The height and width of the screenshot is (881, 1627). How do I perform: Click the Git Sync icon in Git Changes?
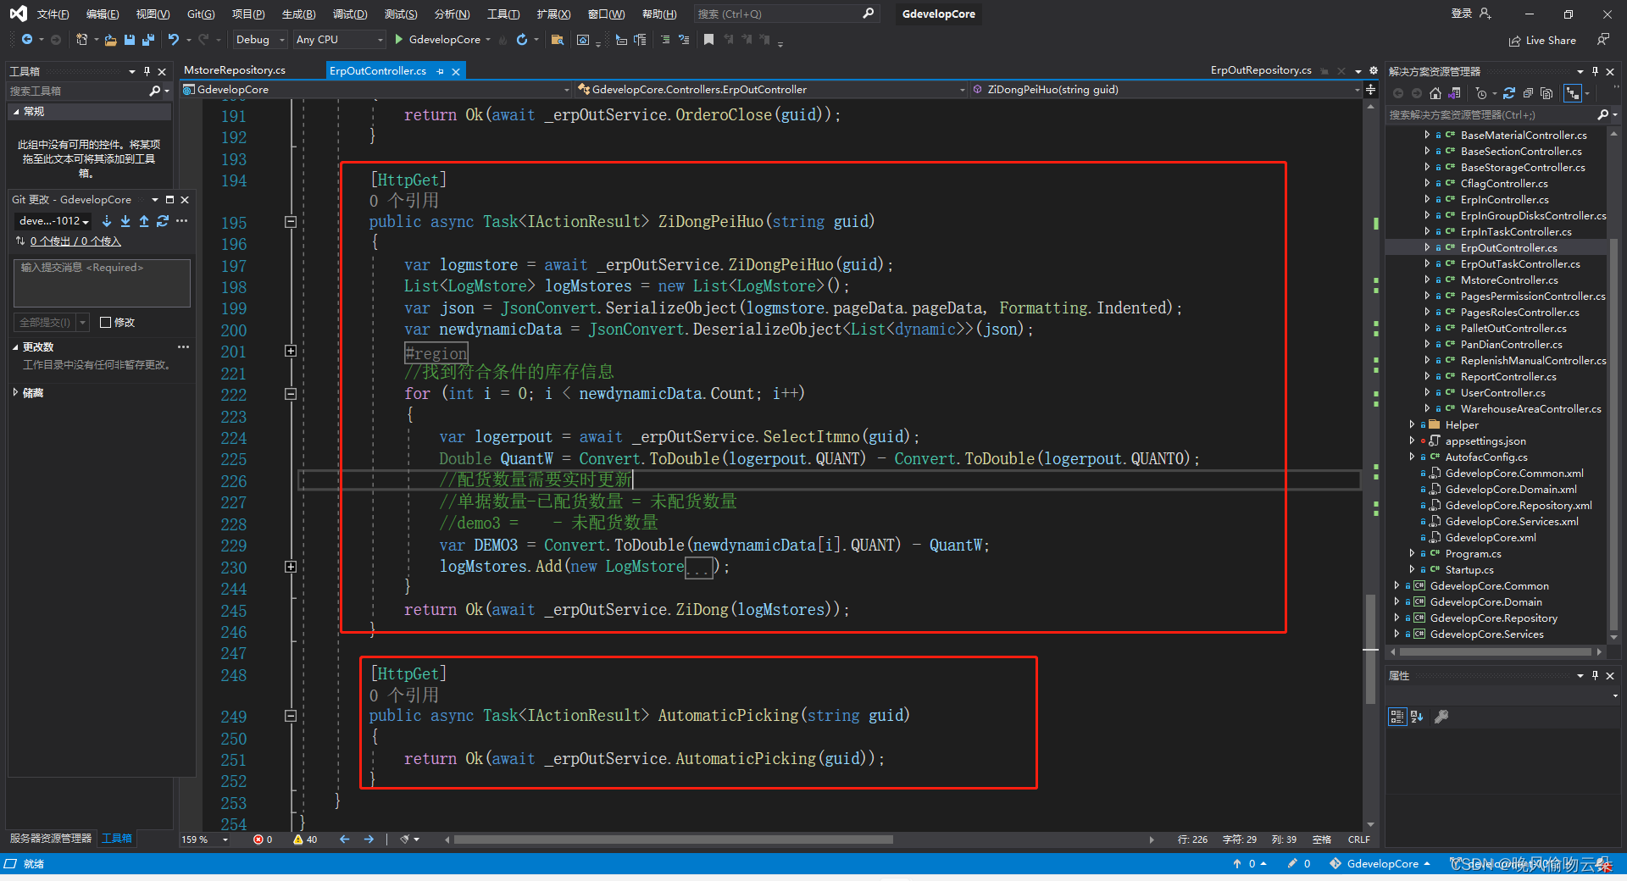[163, 221]
